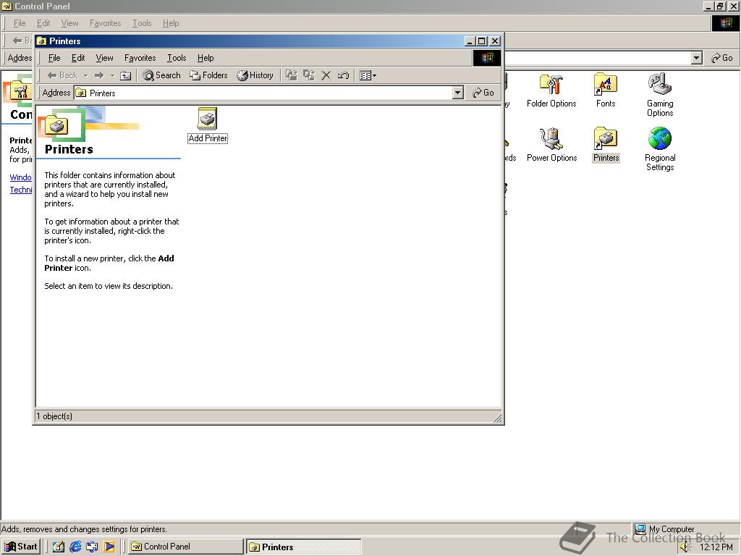Click Search button in Printers toolbar
Screen dimensions: 741x556
[x=161, y=75]
